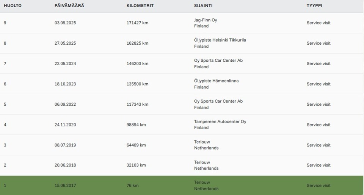
Task: Click the 20.06.2018 date cell
Action: click(x=65, y=165)
